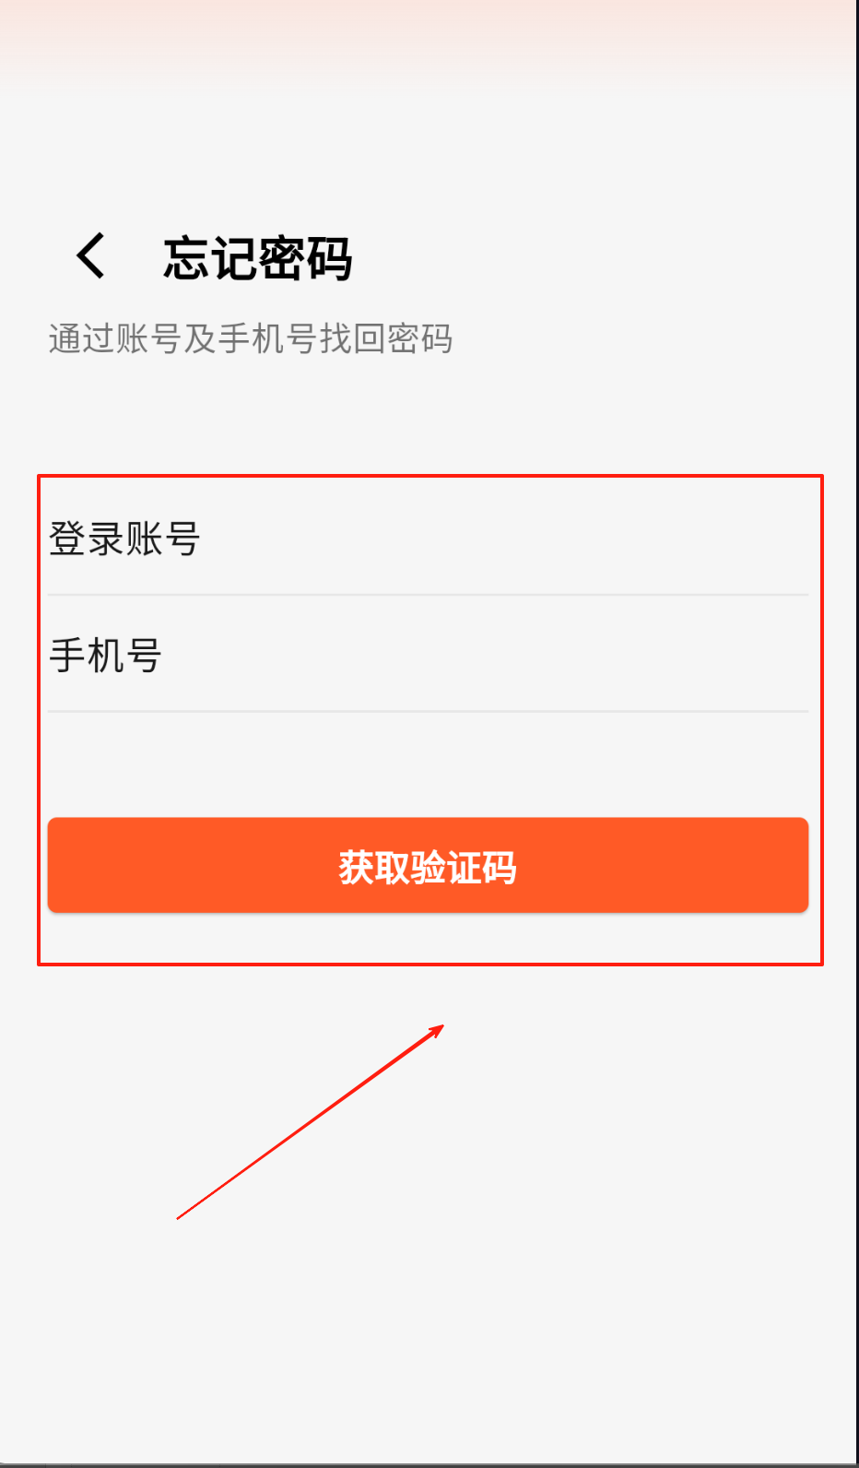Click the 忘记密码 page title
This screenshot has height=1468, width=859.
tap(258, 257)
